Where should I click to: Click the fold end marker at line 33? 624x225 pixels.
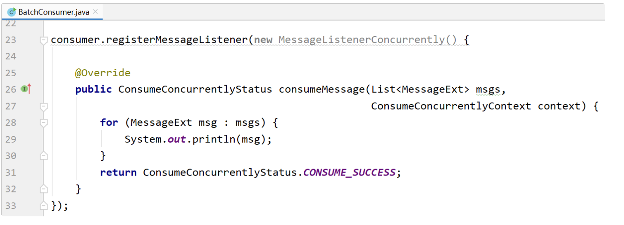click(43, 206)
